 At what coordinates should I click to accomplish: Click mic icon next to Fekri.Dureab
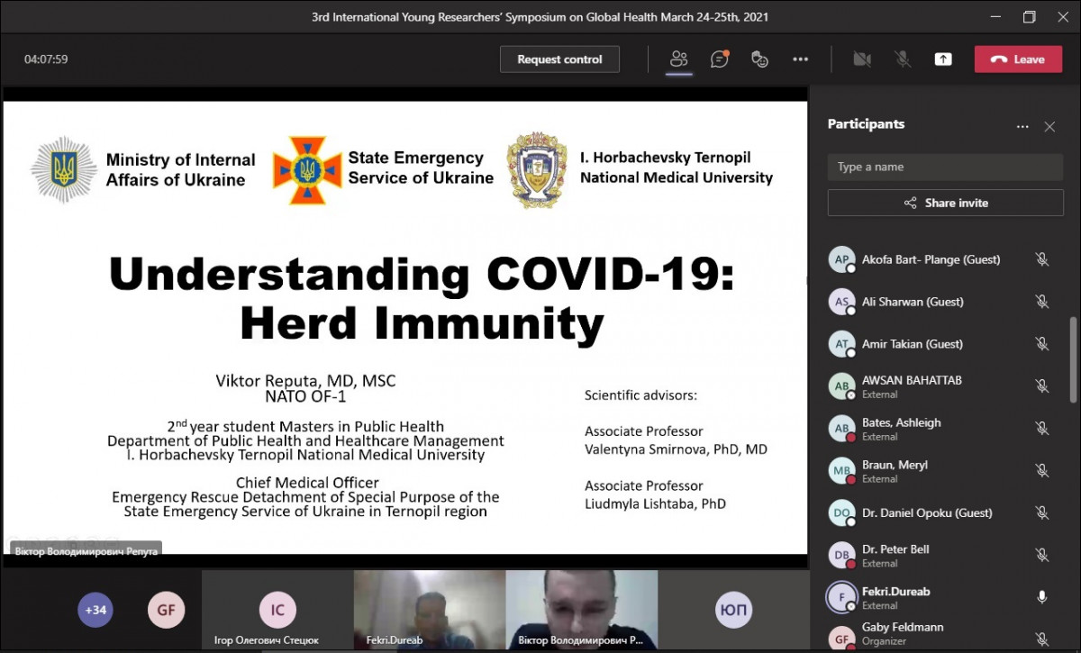pos(1042,597)
